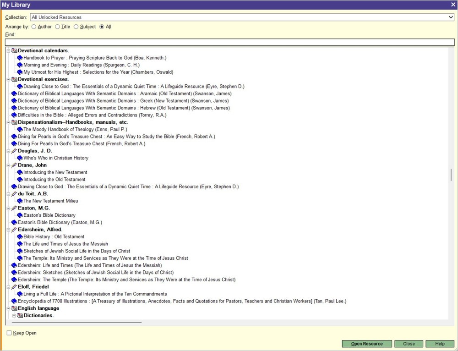Image resolution: width=458 pixels, height=351 pixels.
Task: Collapse the Dictionaries sub-node
Action: tap(14, 316)
